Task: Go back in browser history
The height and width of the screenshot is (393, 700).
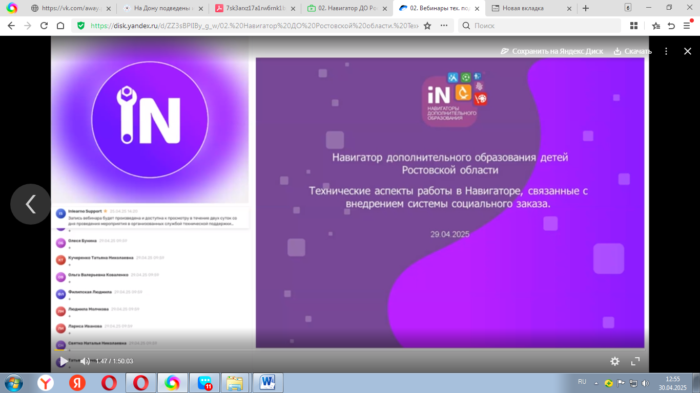Action: [x=11, y=26]
